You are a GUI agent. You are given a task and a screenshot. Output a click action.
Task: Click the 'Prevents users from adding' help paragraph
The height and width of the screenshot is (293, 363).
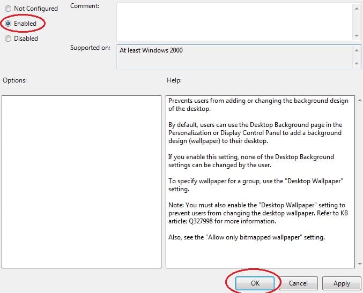pyautogui.click(x=258, y=104)
